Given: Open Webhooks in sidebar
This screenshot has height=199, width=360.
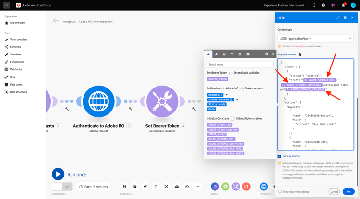Looking at the screenshot, I should 13,69.
